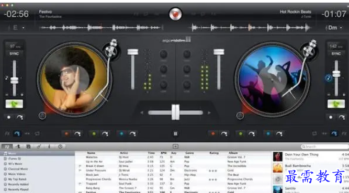Select left deck blue cue arrow mode icon
The width and height of the screenshot is (349, 193).
pyautogui.click(x=17, y=133)
